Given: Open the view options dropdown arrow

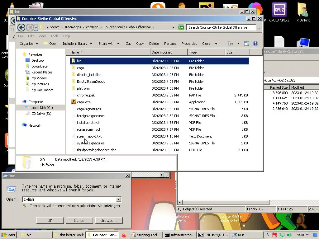Looking at the screenshot, I should pos(238,44).
